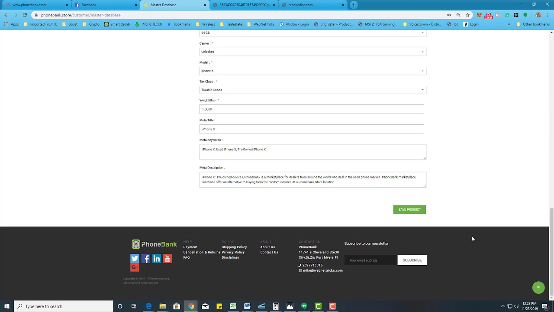Screen dimensions: 554x312
Task: Open Task View on taskbar
Action: pos(134,306)
